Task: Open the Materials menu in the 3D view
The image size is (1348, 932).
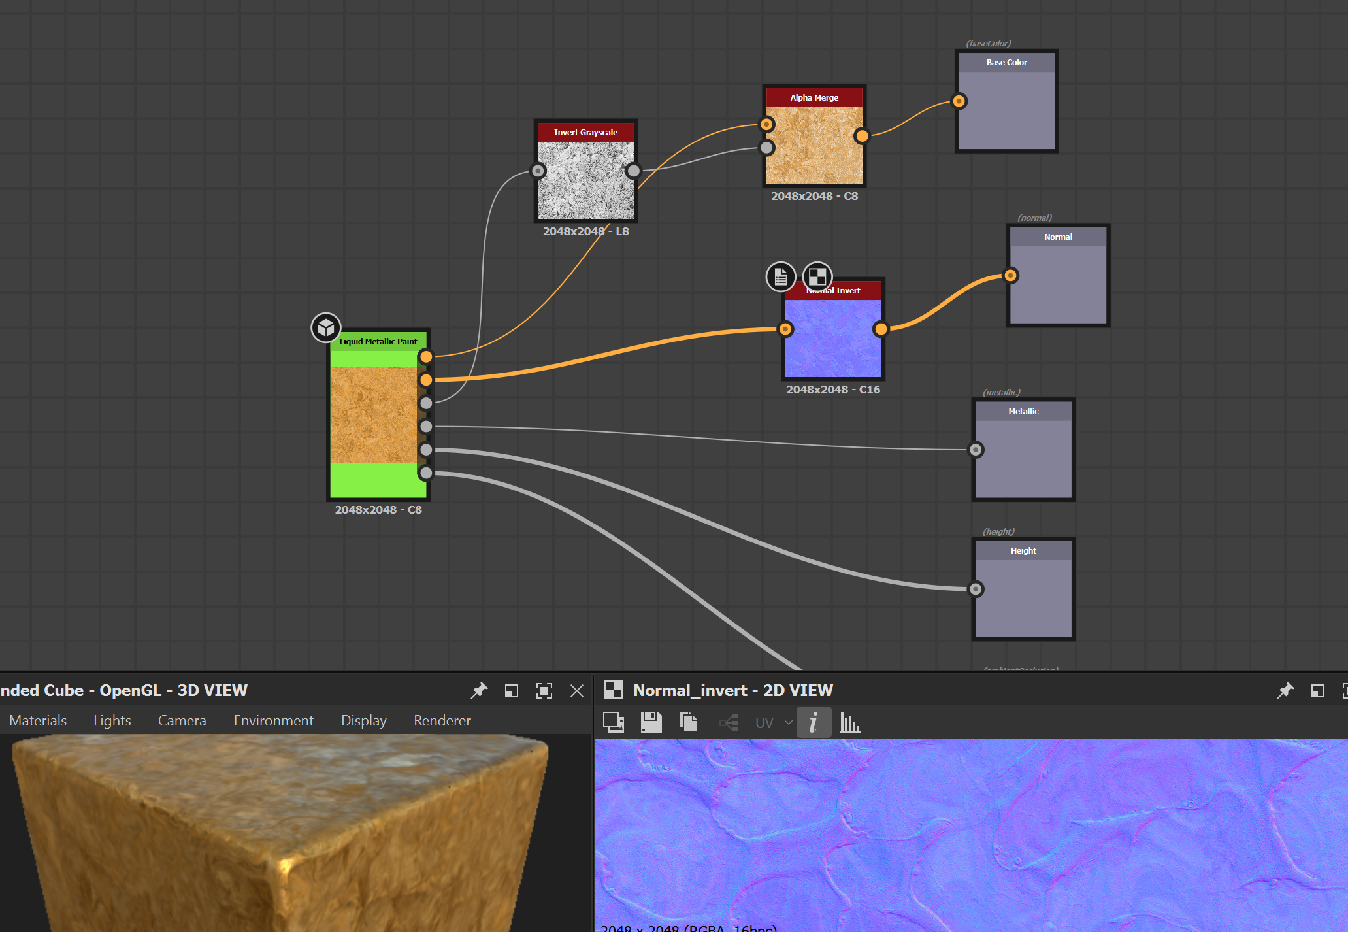Action: [37, 720]
